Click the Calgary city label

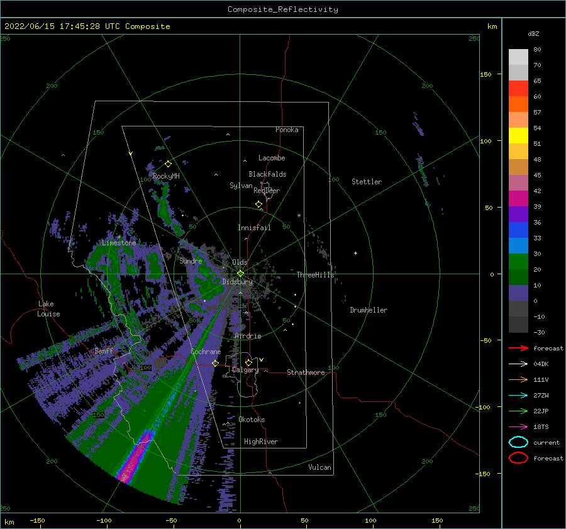coord(245,370)
